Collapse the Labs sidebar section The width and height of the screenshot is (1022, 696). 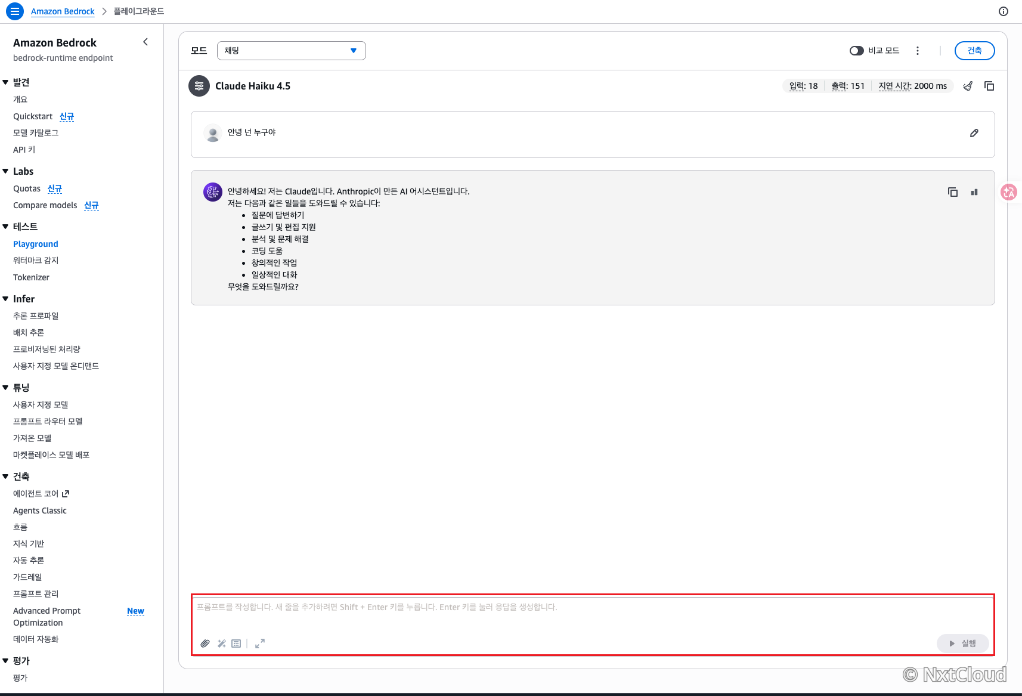[5, 171]
